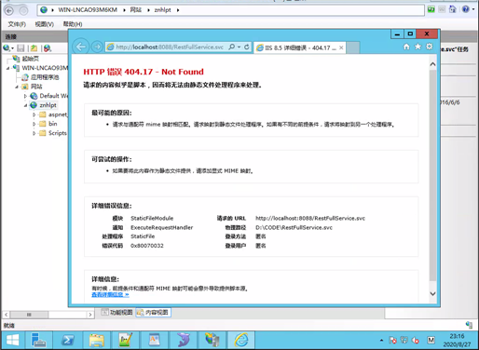Click the search magnifier in IE address bar
Image resolution: width=479 pixels, height=350 pixels.
click(x=232, y=47)
